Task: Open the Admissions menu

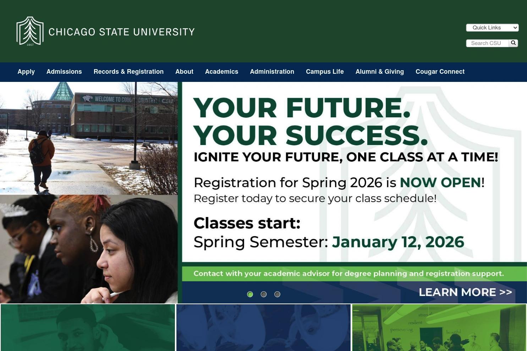Action: coord(64,72)
